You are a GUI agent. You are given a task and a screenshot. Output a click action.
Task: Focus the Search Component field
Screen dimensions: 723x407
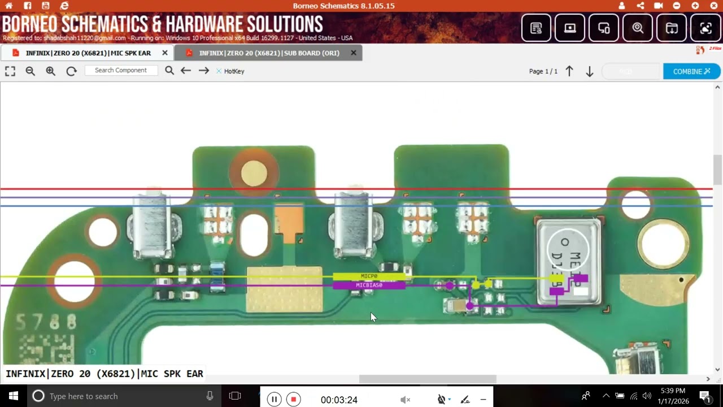(121, 70)
